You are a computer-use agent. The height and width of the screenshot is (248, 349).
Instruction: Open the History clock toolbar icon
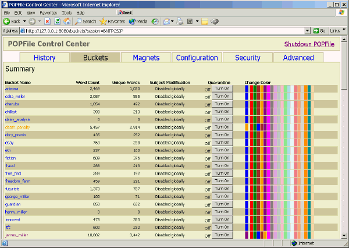[155, 22]
